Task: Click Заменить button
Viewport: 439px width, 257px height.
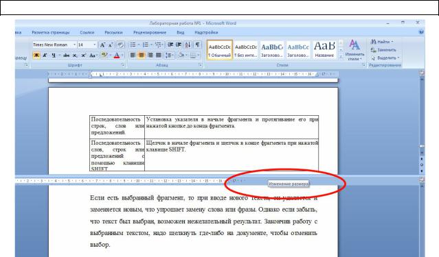Action: [x=383, y=50]
